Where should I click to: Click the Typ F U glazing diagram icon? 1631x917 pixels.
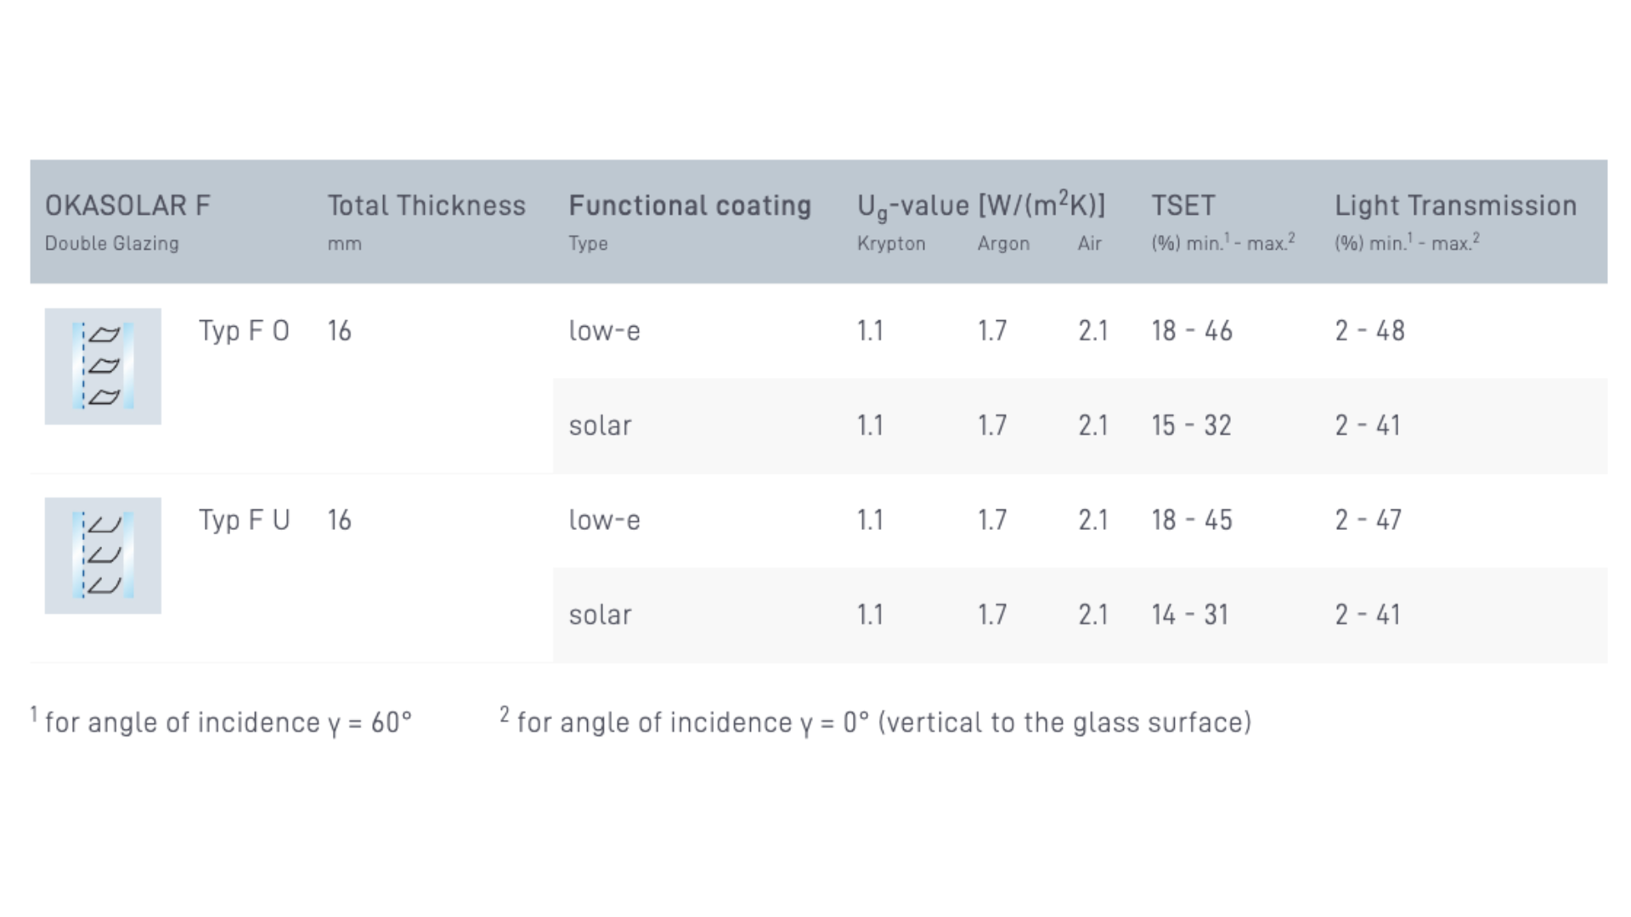[103, 555]
